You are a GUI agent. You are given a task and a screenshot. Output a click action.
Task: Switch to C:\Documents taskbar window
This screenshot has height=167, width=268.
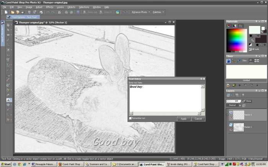(124, 164)
